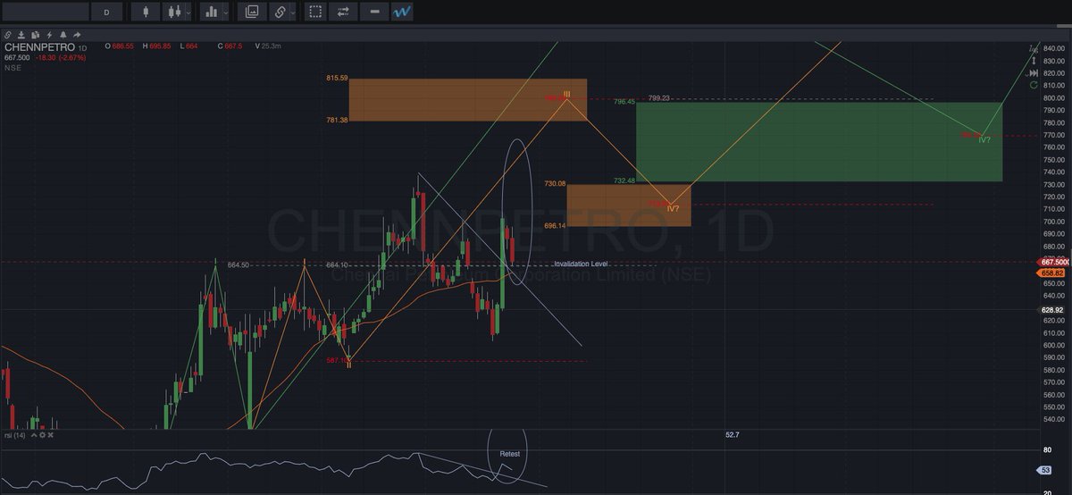This screenshot has width=1072, height=495.
Task: Remove rsi (14) with the X icon
Action: tap(50, 435)
